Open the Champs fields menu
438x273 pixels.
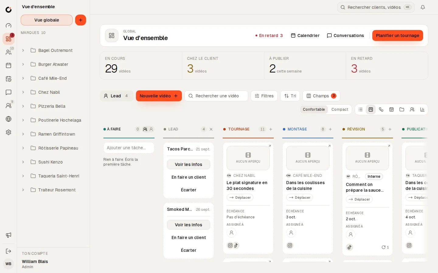coord(321,96)
